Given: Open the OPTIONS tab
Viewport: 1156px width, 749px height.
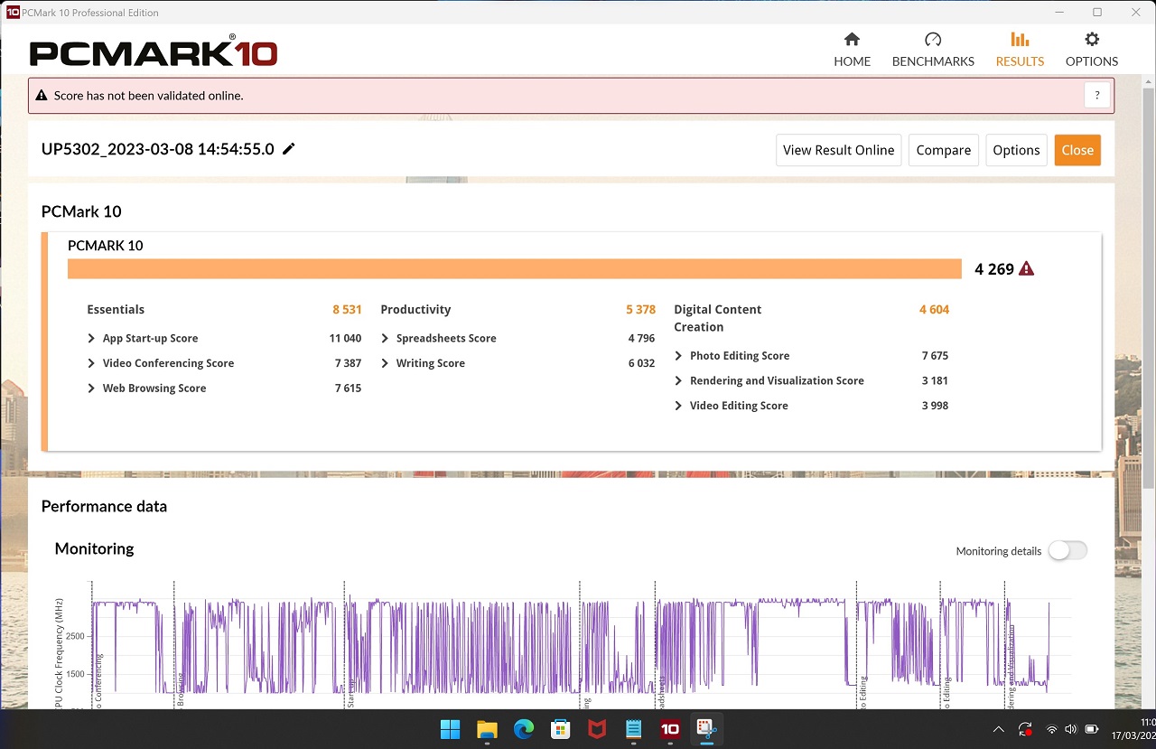Looking at the screenshot, I should click(1092, 51).
